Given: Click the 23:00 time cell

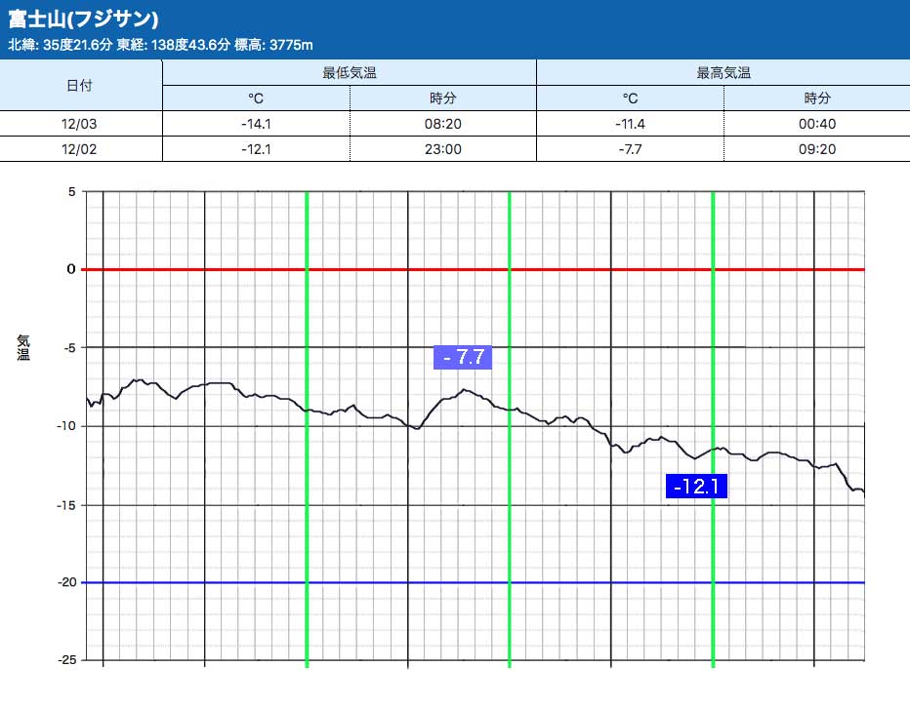Looking at the screenshot, I should pos(443,149).
